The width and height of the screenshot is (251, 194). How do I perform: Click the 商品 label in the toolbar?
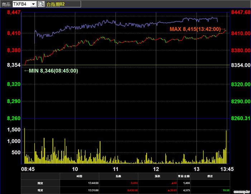6,4
